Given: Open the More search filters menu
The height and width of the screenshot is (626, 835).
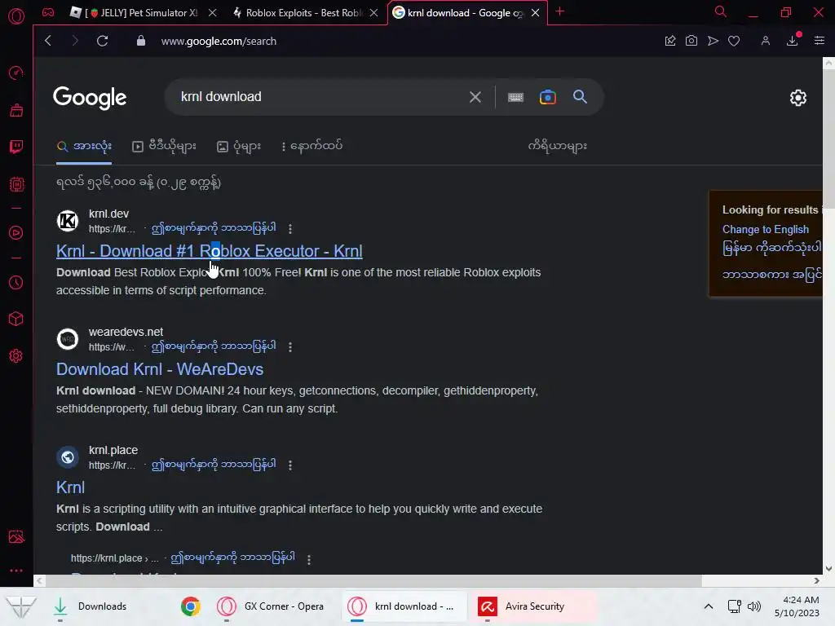Looking at the screenshot, I should point(312,147).
